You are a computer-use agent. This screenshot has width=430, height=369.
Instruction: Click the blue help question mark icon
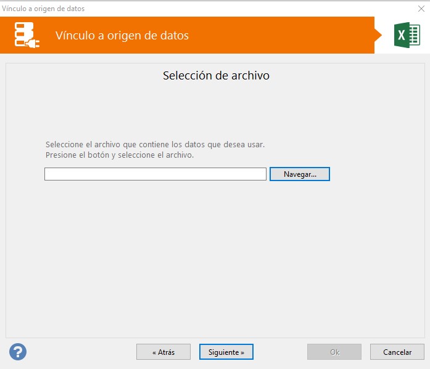pos(18,352)
